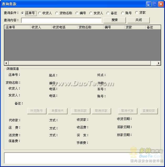Image resolution: width=165 pixels, height=167 pixels.
Task: Click the 关闭 button
Action: 138,20
